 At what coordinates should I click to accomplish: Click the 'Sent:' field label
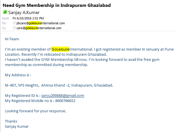click(5, 18)
